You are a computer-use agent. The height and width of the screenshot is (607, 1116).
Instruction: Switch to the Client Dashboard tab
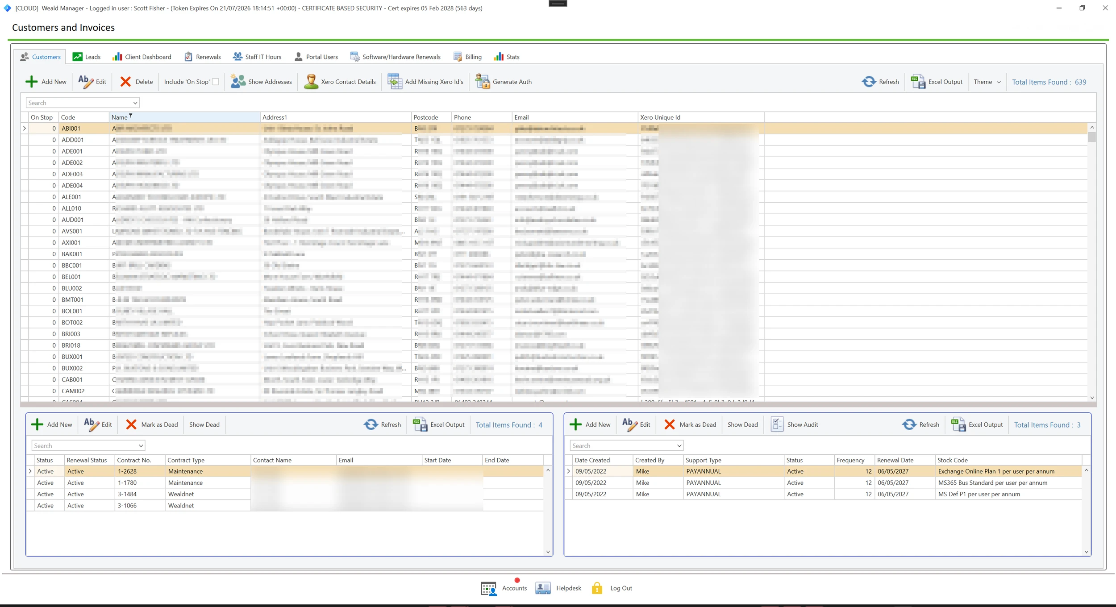coord(142,57)
